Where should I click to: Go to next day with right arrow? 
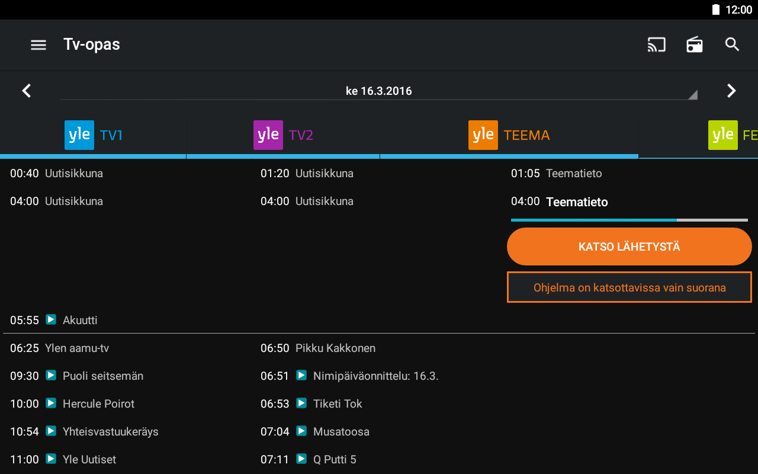point(732,91)
